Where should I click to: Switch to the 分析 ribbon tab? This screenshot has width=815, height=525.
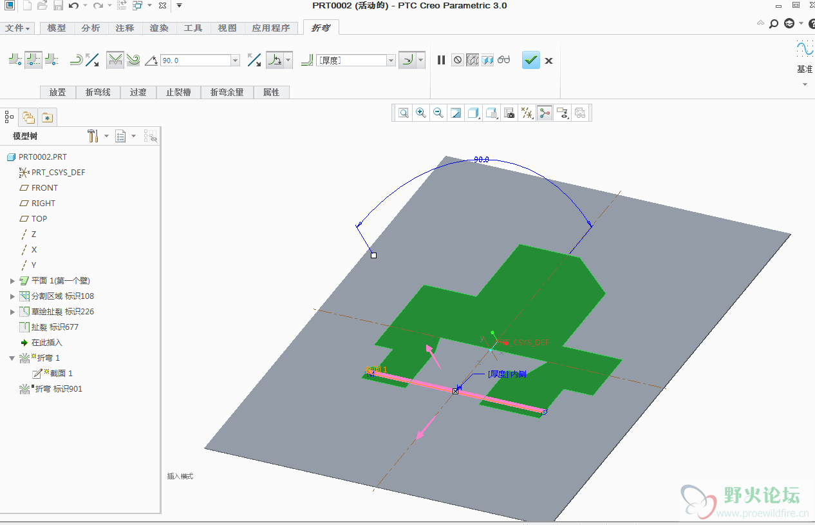pos(91,28)
